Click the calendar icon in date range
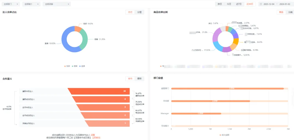Image resolution: width=294 pixels, height=140 pixels. tap(261, 4)
